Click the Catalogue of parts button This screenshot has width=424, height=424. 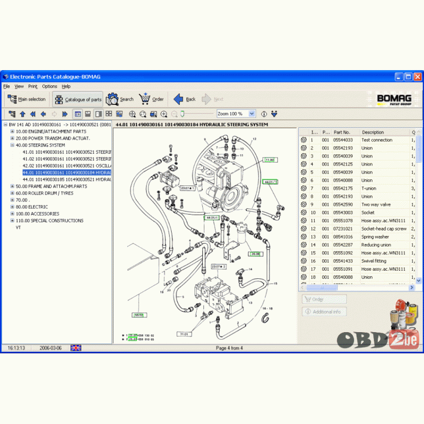[x=78, y=99]
